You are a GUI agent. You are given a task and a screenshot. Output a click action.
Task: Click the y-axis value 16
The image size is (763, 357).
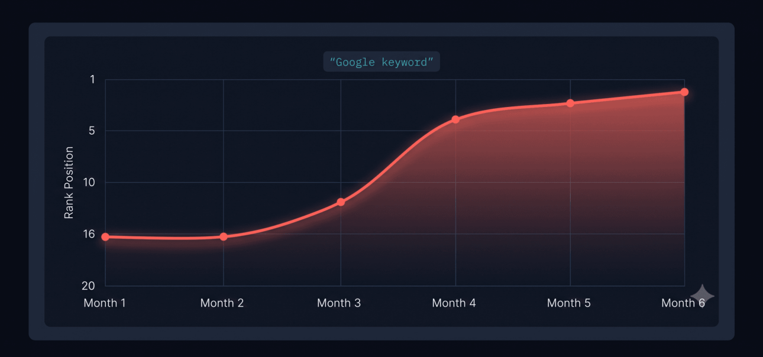tap(89, 234)
